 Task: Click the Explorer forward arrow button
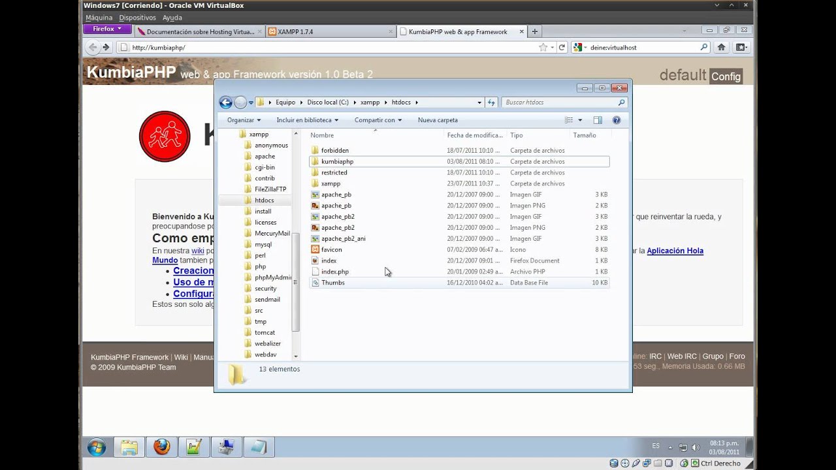[240, 102]
